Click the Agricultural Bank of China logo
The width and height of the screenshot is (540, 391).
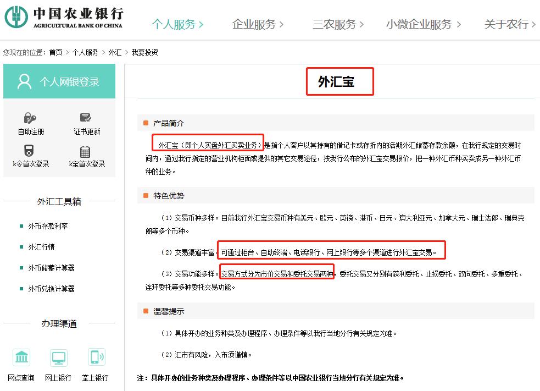(x=63, y=17)
